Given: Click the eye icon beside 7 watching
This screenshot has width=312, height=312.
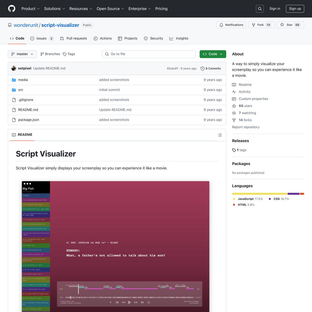Looking at the screenshot, I should point(234,113).
